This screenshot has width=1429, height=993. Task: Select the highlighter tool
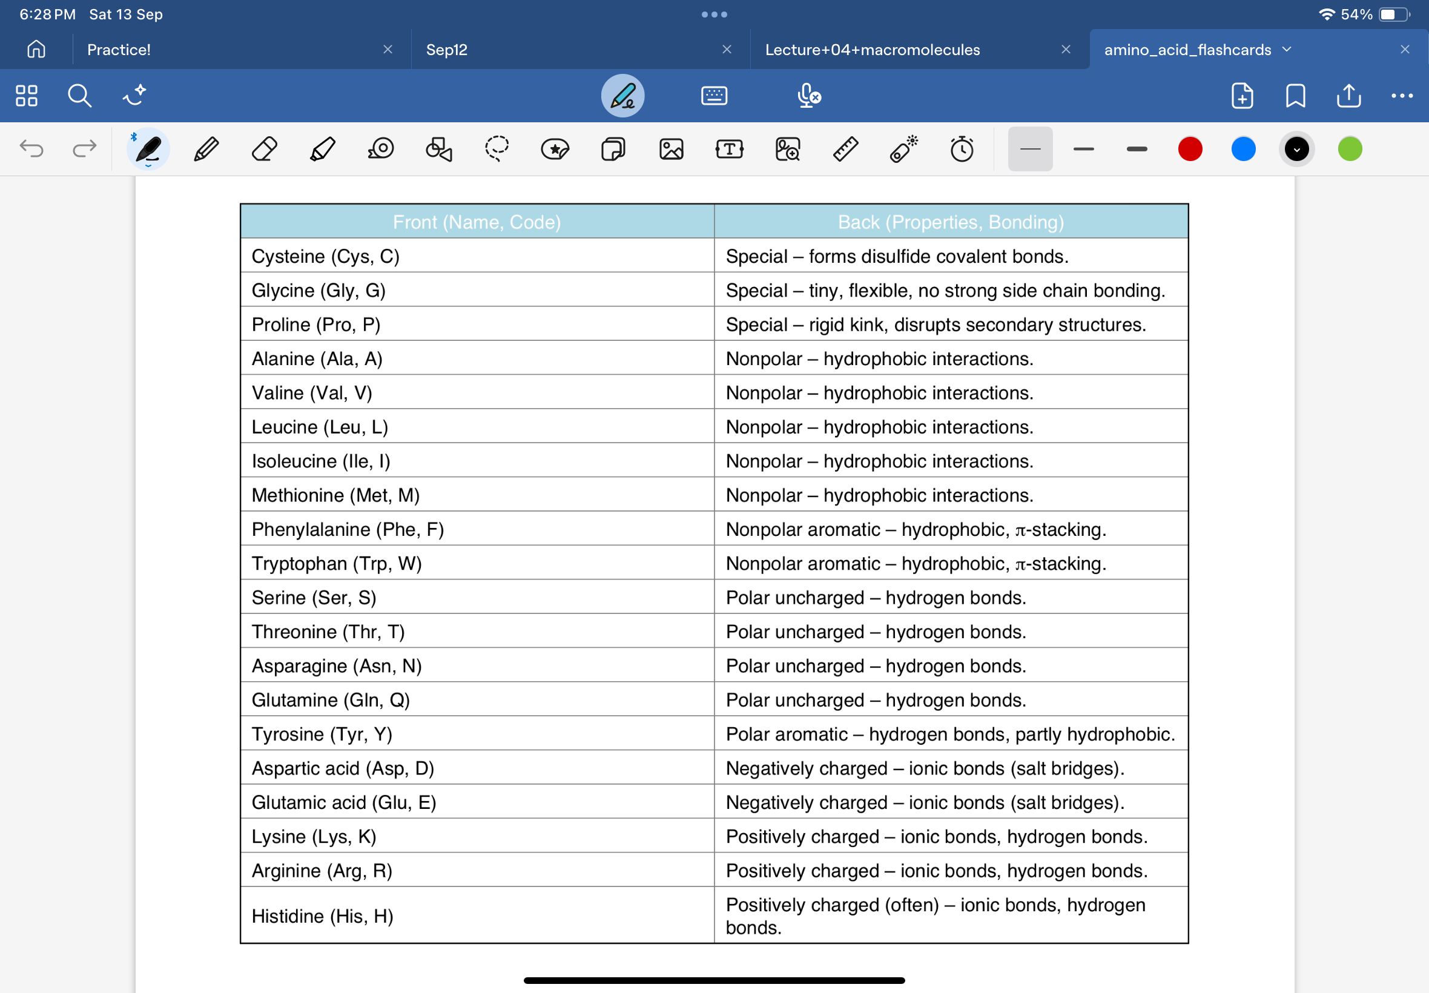[322, 149]
